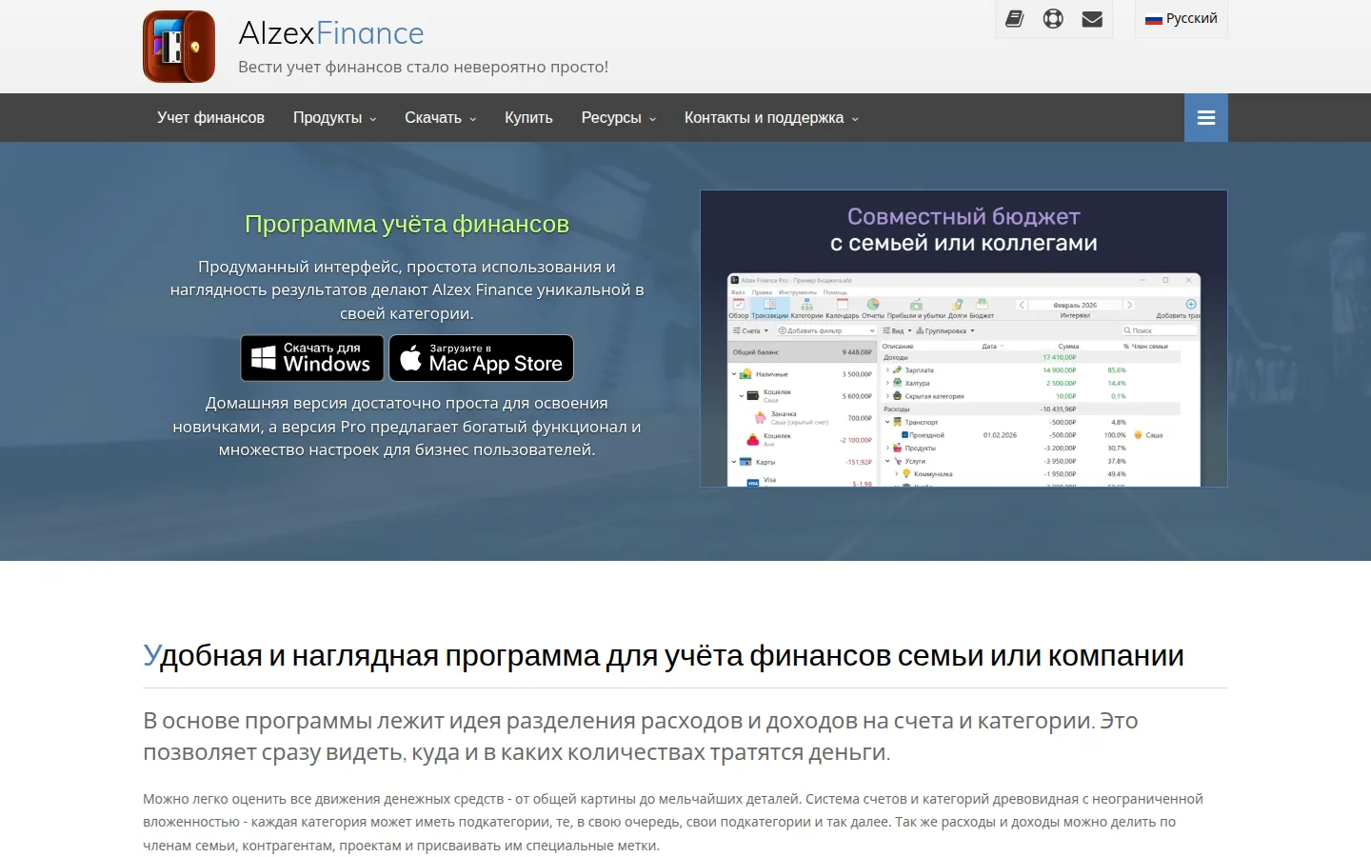Click the envelope contact icon
Image resolution: width=1371 pixels, height=857 pixels.
1092,18
